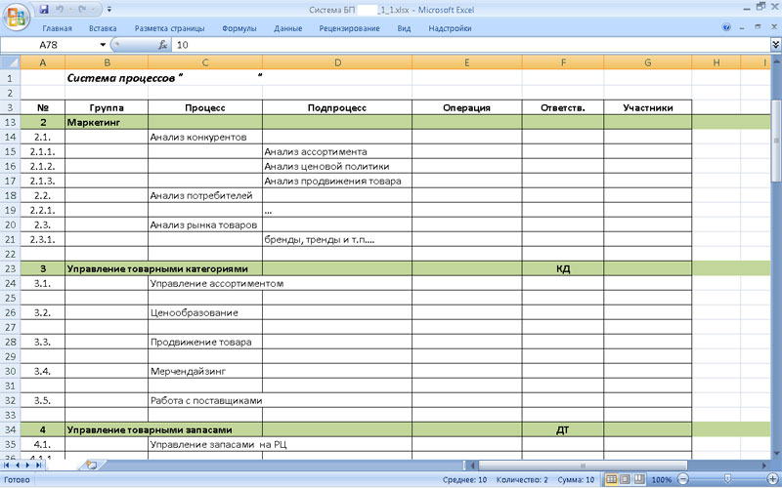Jump to the last sheet with navigation arrow
Viewport: 782px width, 488px height.
tap(41, 466)
